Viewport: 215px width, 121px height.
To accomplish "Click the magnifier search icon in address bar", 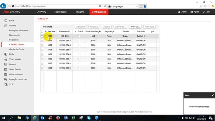I will point(100,6).
